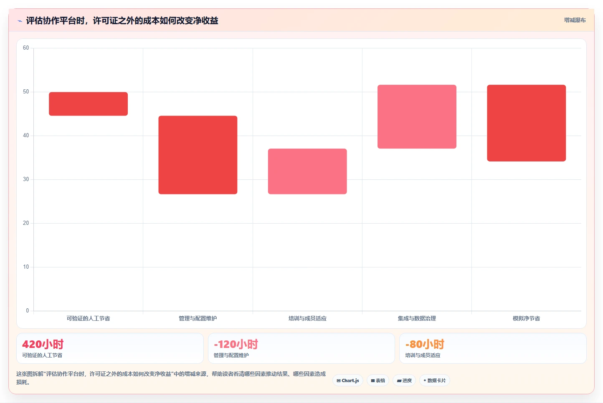Click x-axis label 管理与配置维护
The image size is (603, 403).
click(198, 318)
